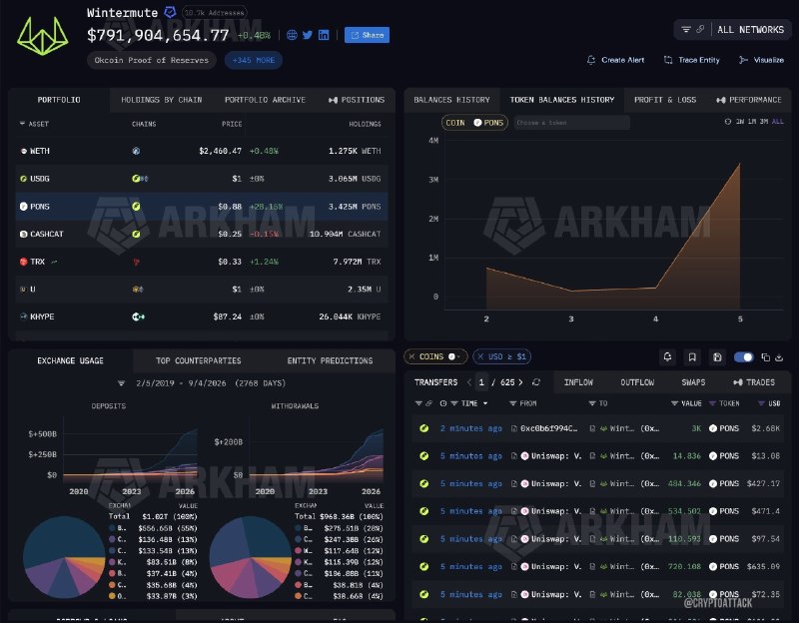Go to next transfers page arrow
The image size is (799, 623).
click(520, 382)
